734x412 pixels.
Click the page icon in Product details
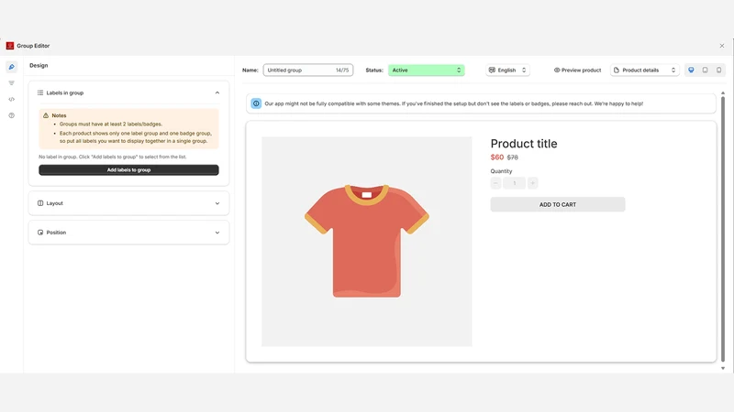[617, 70]
